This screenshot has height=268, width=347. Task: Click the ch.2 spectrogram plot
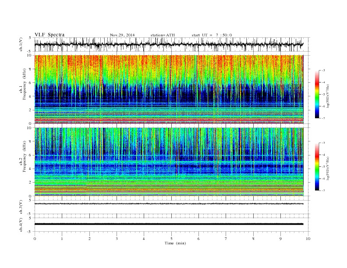click(169, 162)
